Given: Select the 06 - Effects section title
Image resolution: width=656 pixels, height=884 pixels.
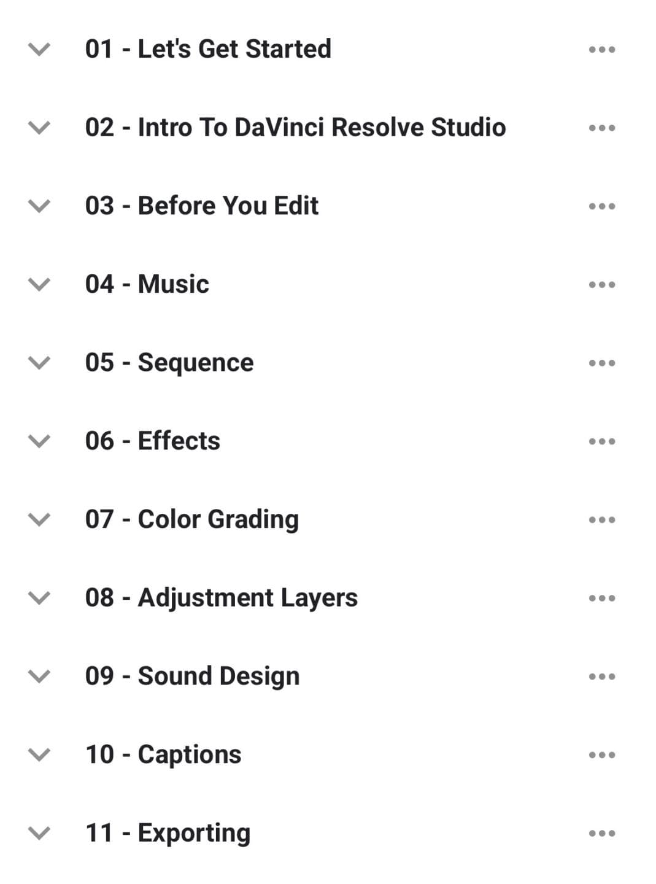Looking at the screenshot, I should coord(153,441).
